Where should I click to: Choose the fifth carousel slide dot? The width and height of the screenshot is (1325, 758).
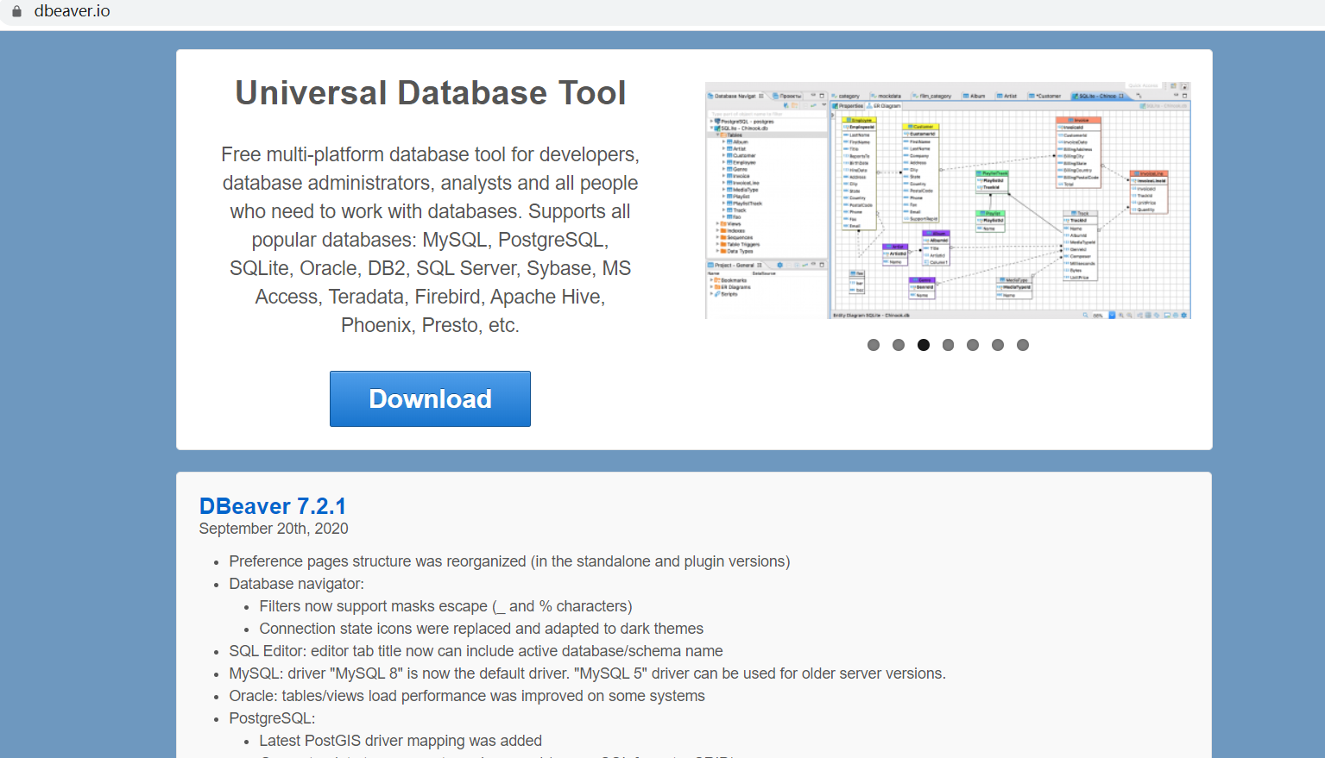coord(973,345)
